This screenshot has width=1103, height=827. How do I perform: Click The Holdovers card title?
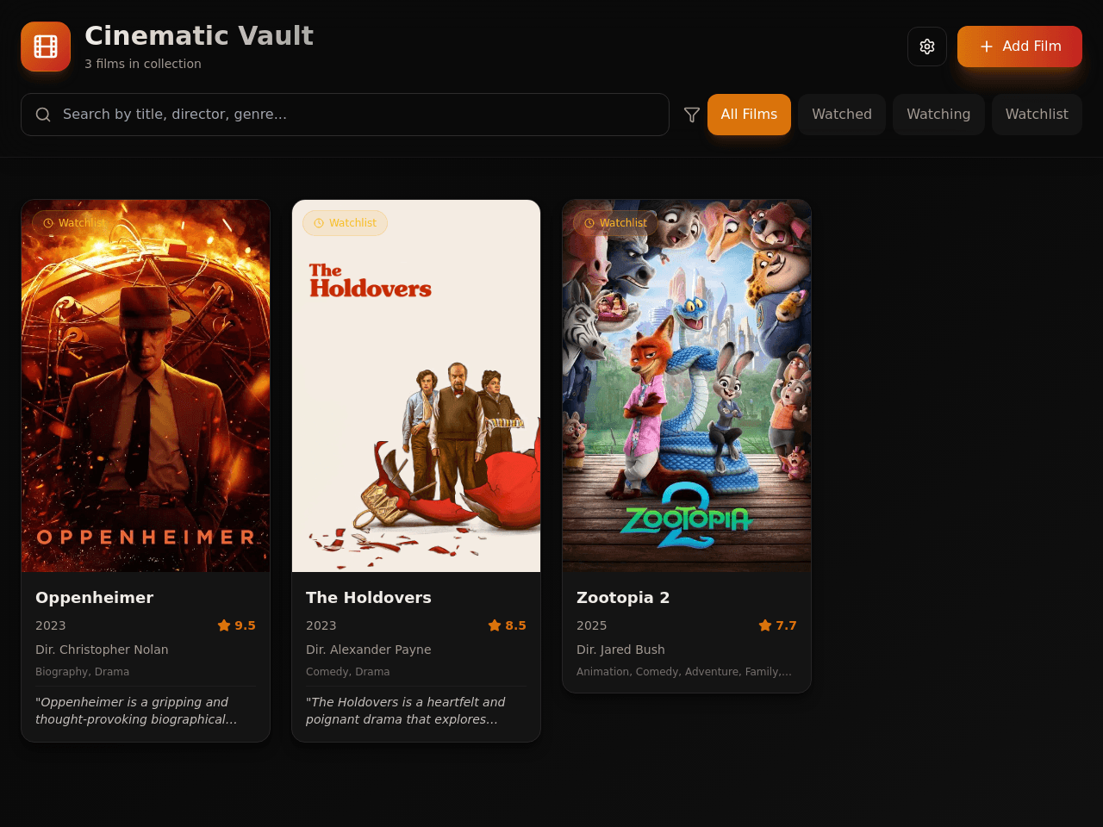[368, 598]
